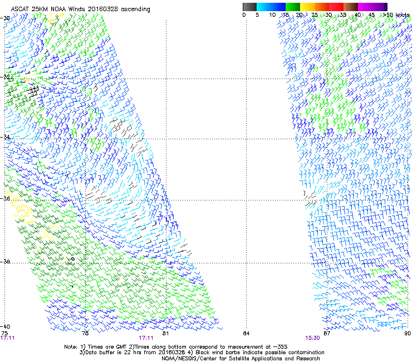This screenshot has width=412, height=362.
Task: Select the brown 35-40 knots color segment
Action: point(351,7)
